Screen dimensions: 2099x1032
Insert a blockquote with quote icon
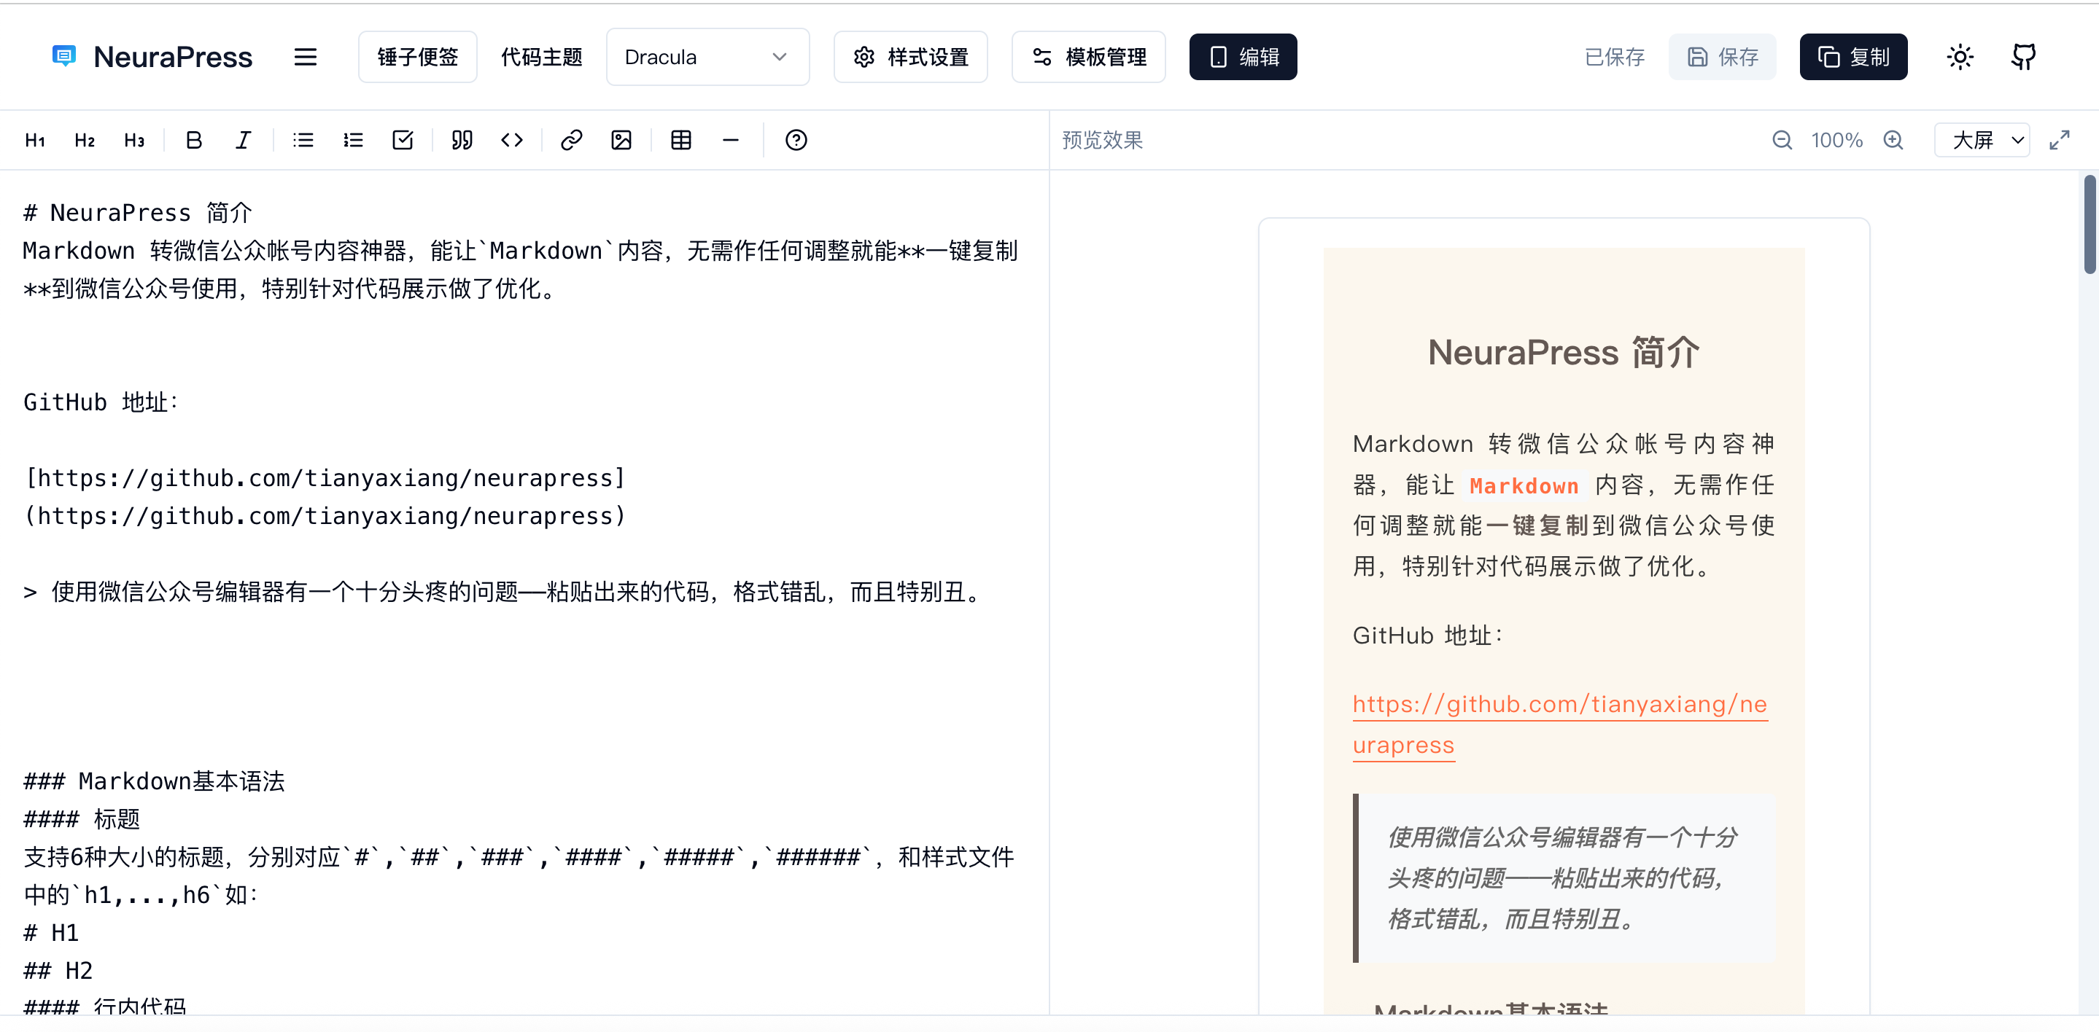[x=462, y=140]
